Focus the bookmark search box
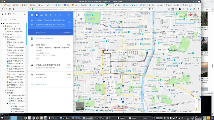The width and height of the screenshot is (214, 120). (x=14, y=19)
